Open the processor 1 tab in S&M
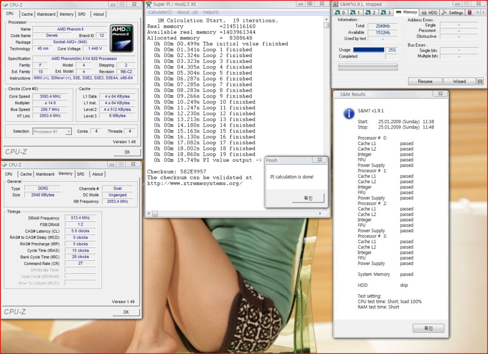 coord(355,12)
